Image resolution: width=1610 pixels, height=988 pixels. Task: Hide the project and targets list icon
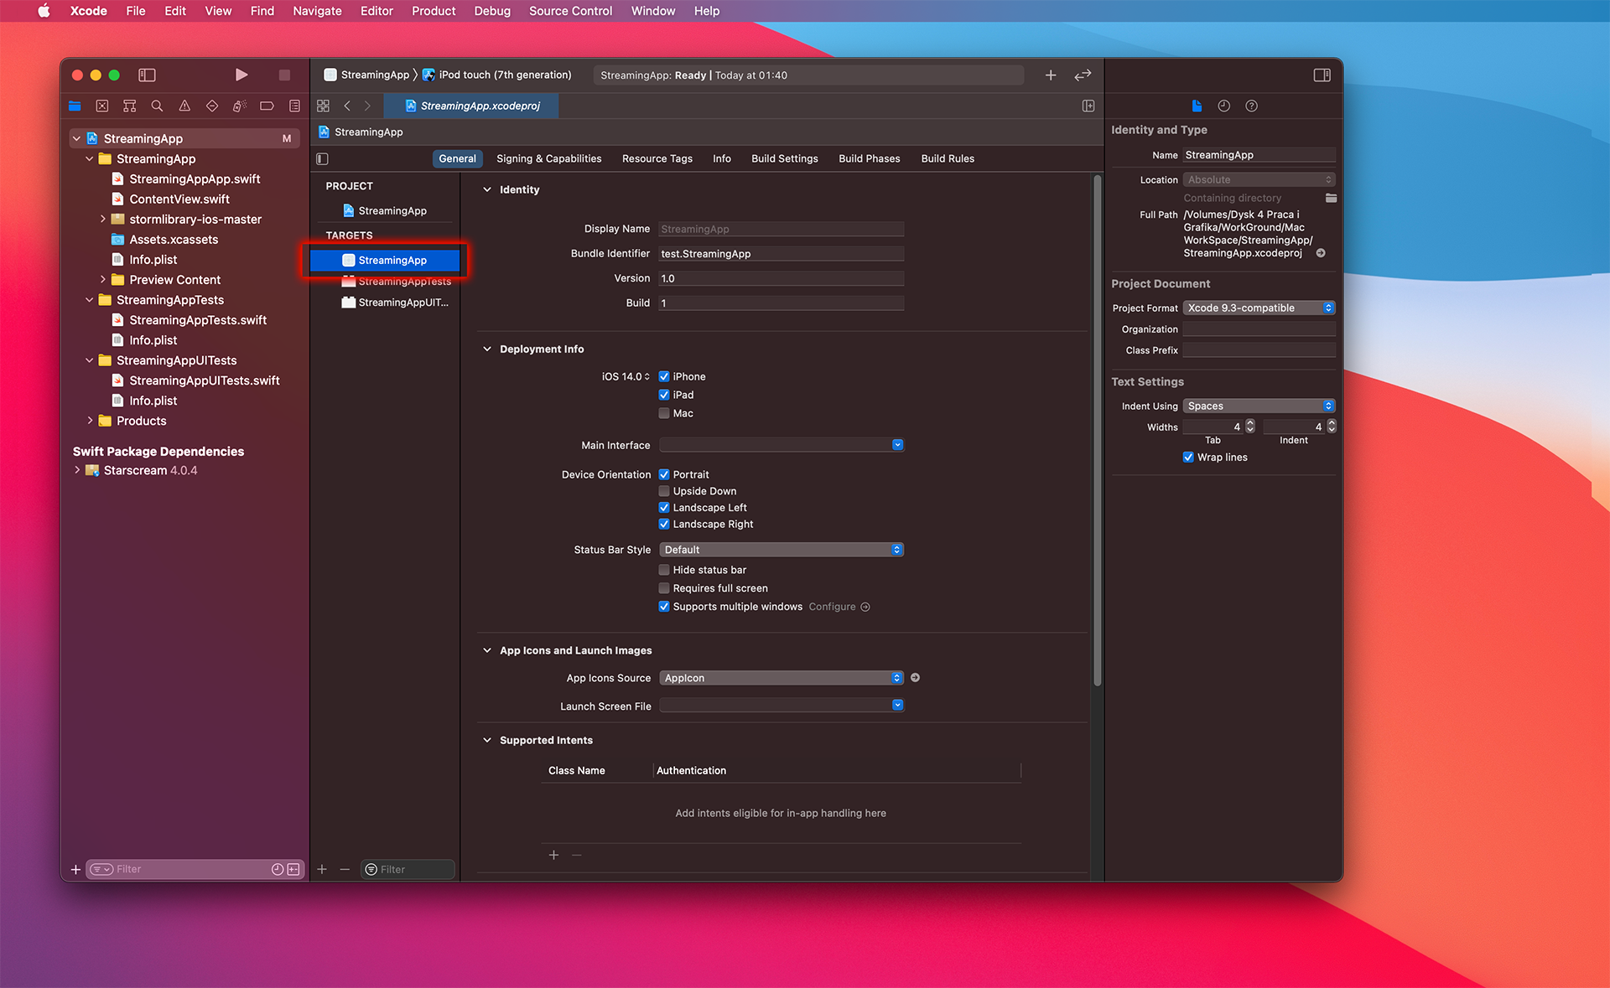tap(322, 158)
